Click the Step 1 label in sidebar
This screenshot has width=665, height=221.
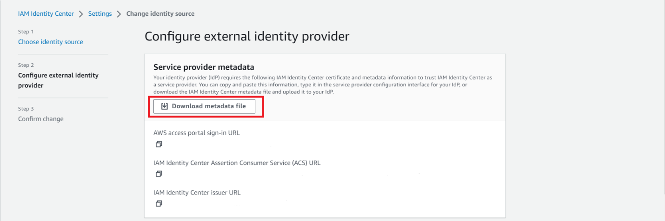coord(26,32)
